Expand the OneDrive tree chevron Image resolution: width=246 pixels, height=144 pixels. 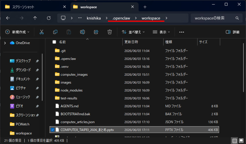(x=5, y=43)
